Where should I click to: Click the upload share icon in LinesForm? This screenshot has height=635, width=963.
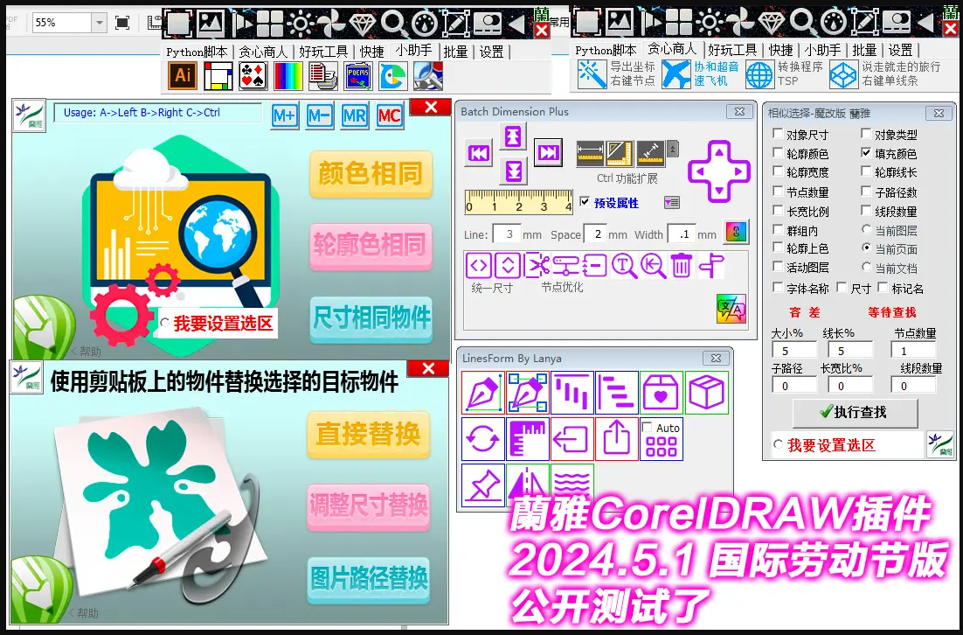[617, 439]
